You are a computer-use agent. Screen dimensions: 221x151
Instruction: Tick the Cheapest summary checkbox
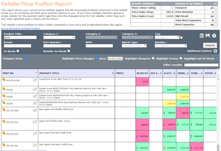[215, 8]
